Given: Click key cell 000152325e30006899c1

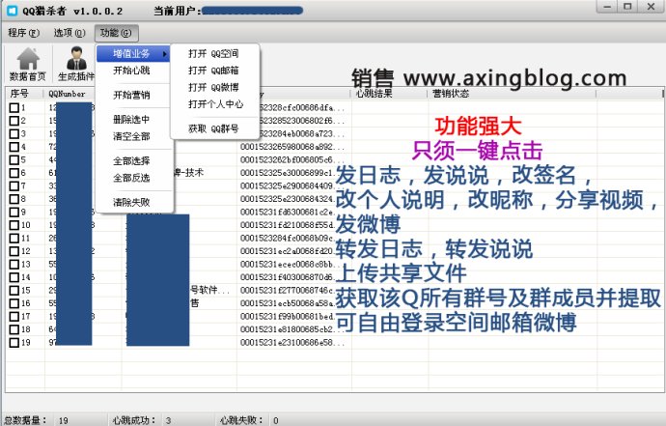Looking at the screenshot, I should coord(292,173).
